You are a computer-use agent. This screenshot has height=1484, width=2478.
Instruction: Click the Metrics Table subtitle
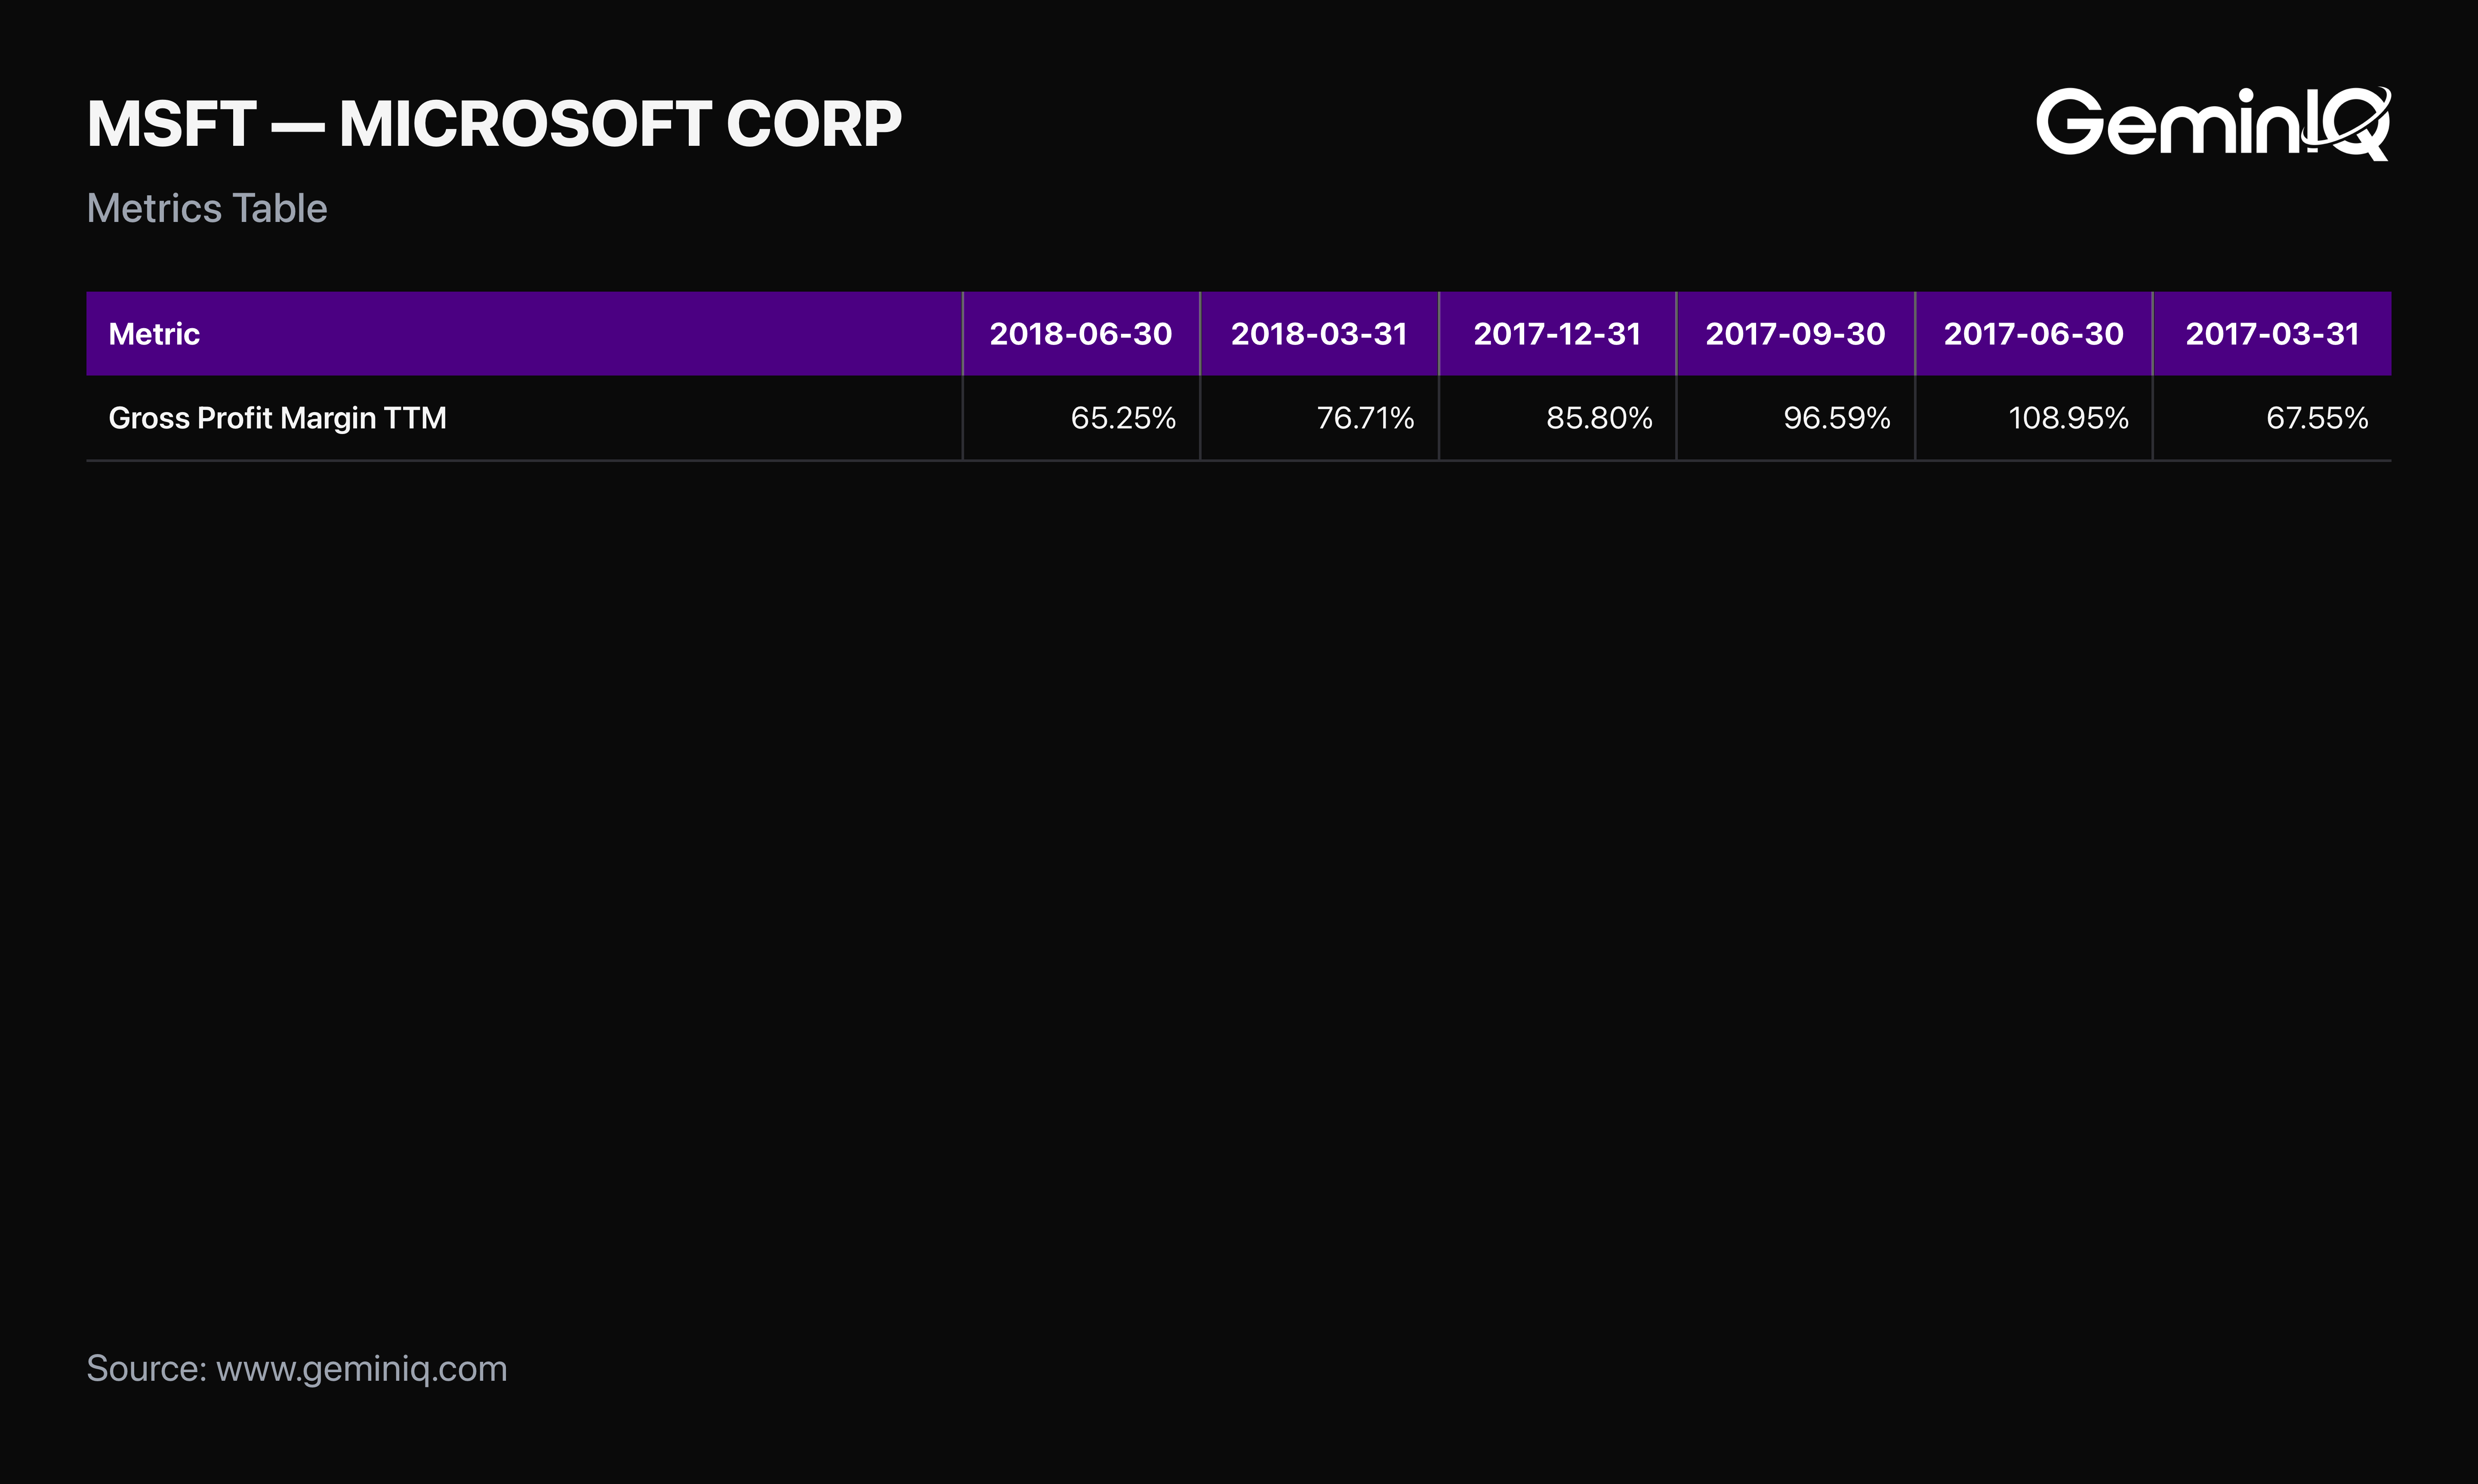pyautogui.click(x=207, y=208)
